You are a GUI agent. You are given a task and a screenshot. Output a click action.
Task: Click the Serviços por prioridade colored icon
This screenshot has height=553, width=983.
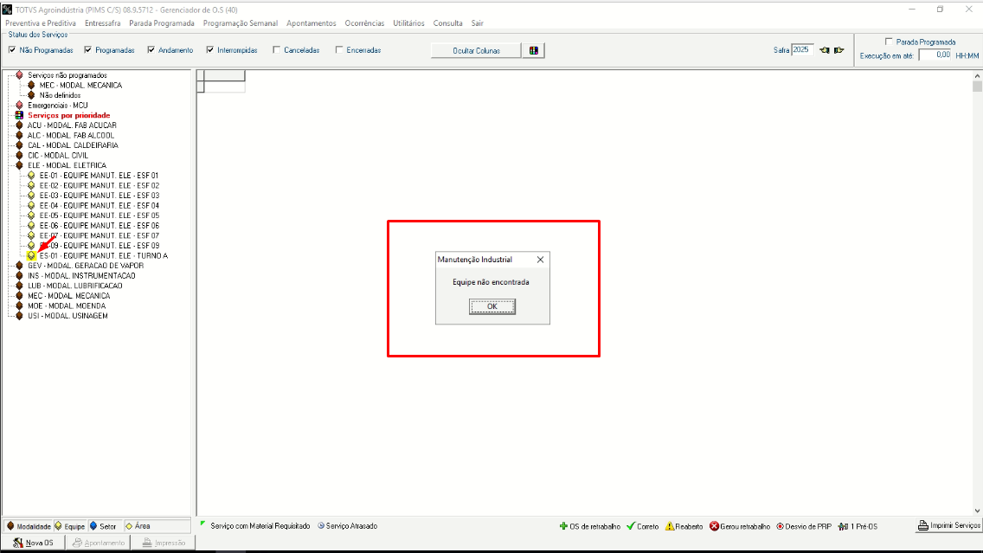pyautogui.click(x=19, y=115)
